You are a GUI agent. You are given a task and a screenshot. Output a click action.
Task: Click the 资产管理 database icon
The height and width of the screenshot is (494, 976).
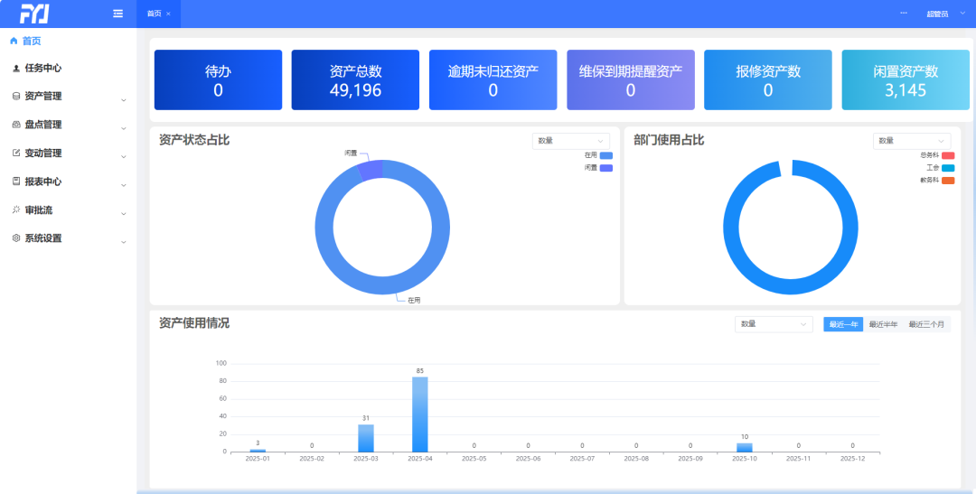(x=16, y=96)
